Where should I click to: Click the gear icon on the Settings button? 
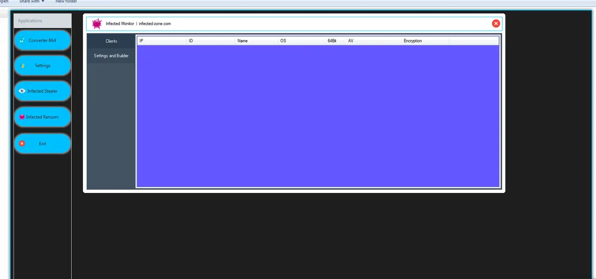pos(22,65)
